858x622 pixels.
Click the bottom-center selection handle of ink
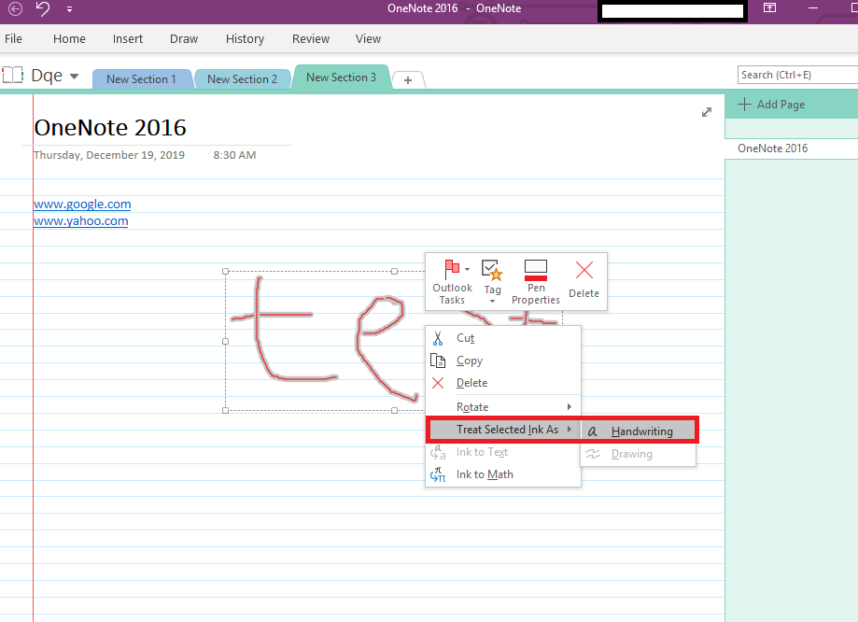[395, 411]
